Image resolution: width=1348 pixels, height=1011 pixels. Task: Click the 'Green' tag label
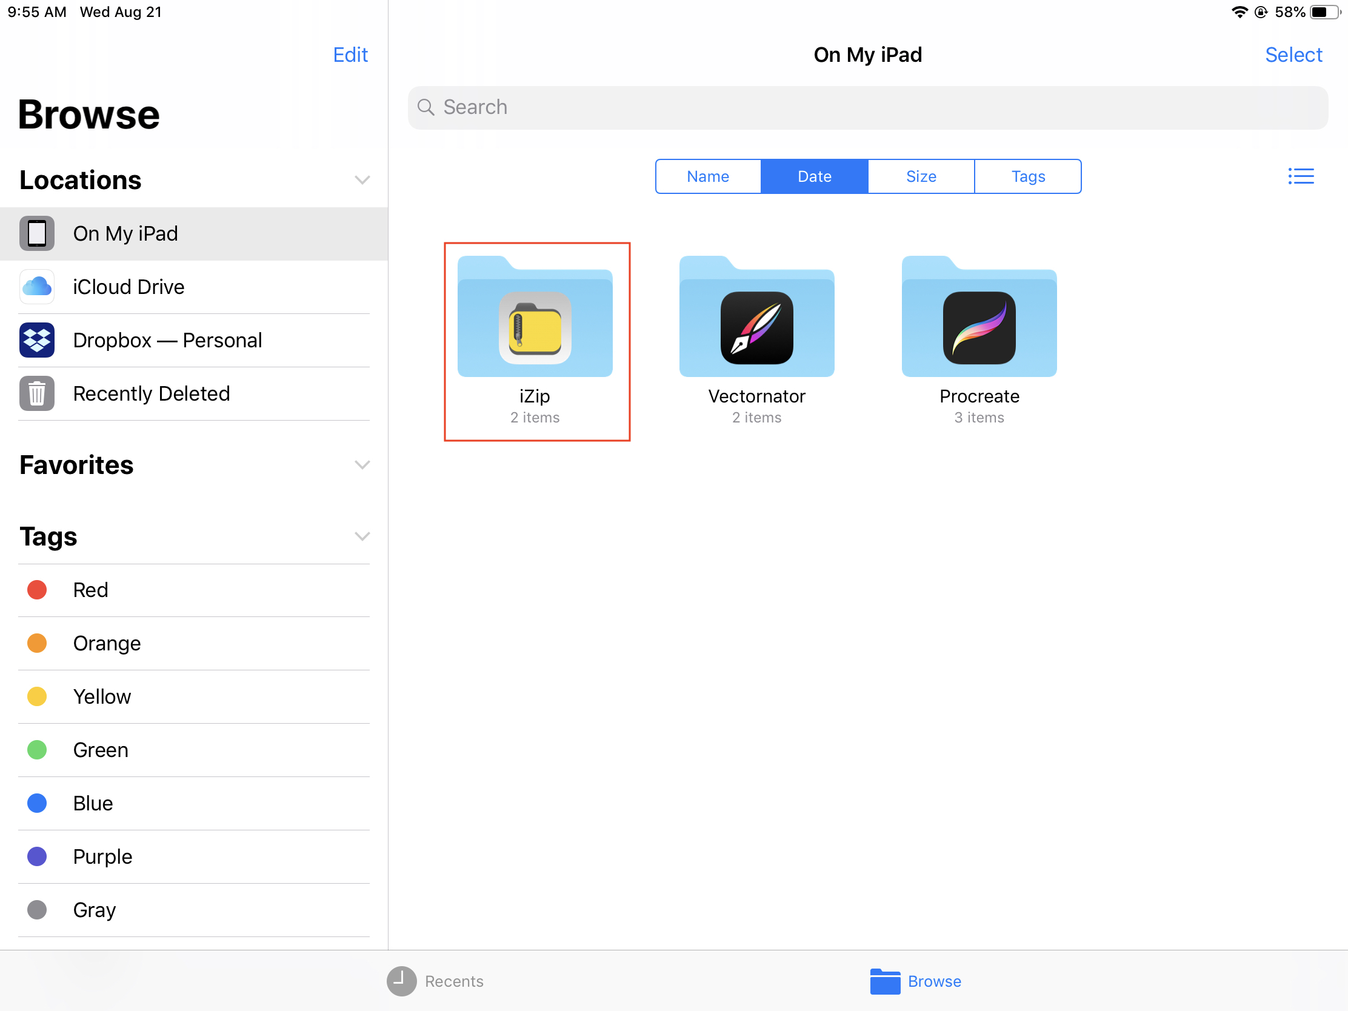101,750
